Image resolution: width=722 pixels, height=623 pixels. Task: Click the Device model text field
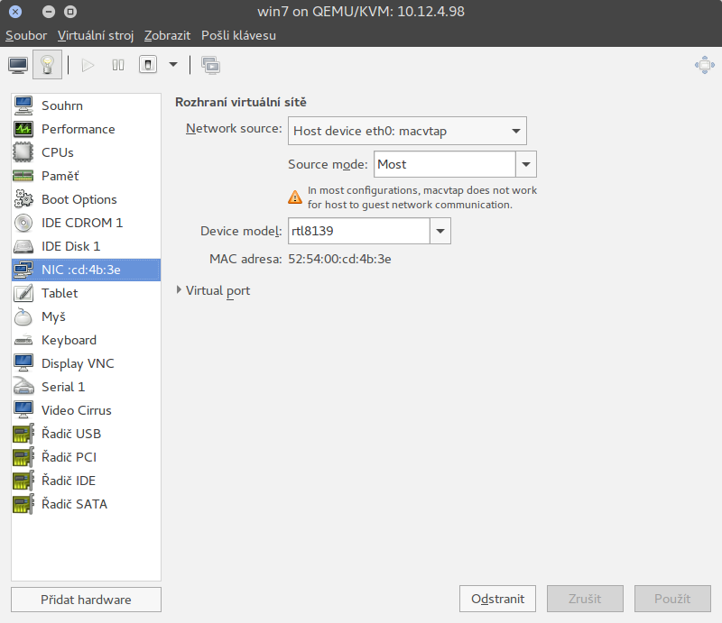point(358,231)
